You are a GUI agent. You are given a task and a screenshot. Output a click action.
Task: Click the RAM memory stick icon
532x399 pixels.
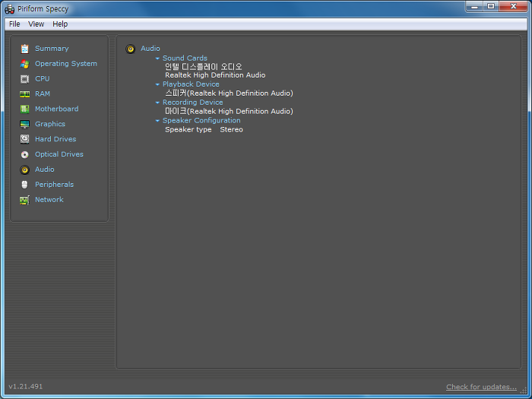24,94
